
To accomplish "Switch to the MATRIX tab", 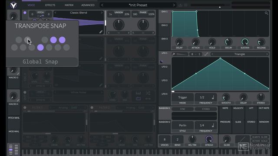I will click(69, 5).
